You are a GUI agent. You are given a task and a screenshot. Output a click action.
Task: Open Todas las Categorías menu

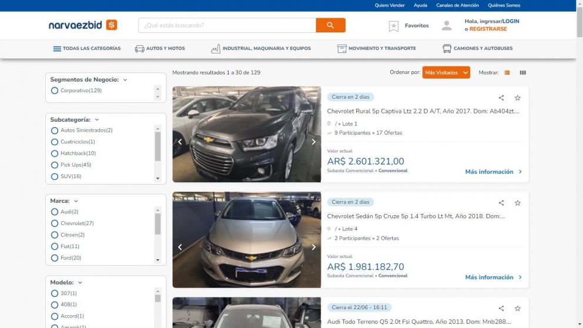pyautogui.click(x=87, y=49)
